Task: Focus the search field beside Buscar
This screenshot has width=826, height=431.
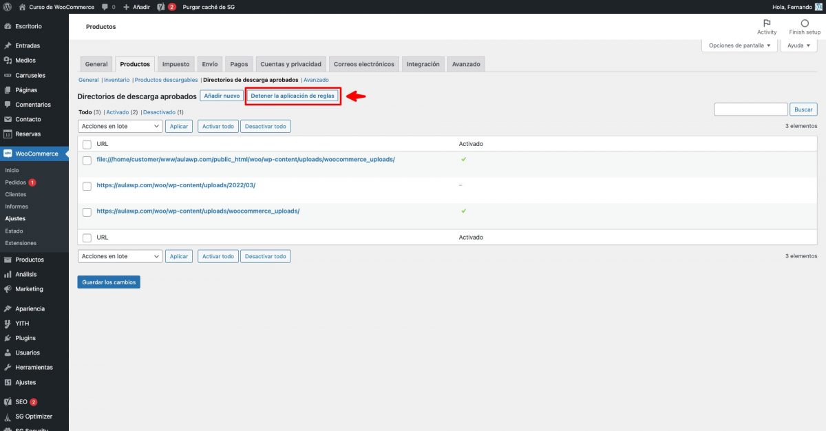Action: pos(750,109)
